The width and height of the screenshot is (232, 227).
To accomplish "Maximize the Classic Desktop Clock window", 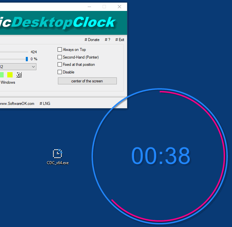I will 104,7.
